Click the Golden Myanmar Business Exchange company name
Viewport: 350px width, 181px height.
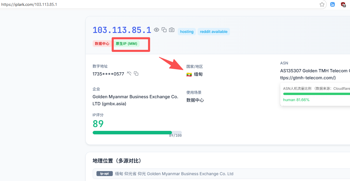(135, 97)
